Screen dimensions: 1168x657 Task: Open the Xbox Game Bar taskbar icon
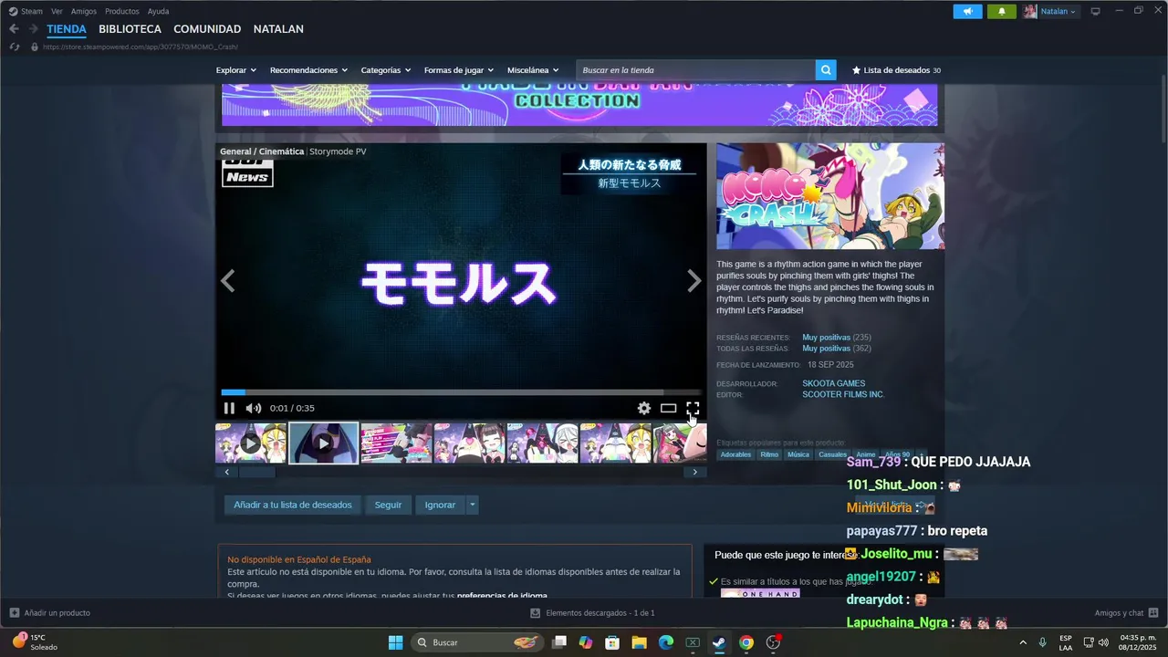tap(693, 642)
